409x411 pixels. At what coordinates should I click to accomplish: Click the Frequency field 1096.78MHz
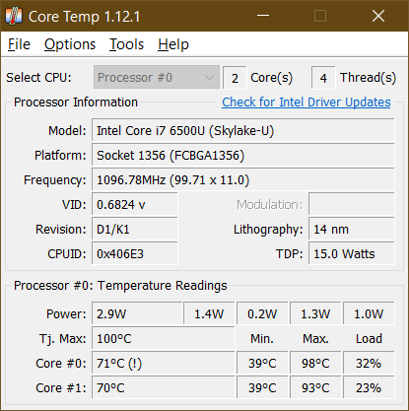pos(243,180)
